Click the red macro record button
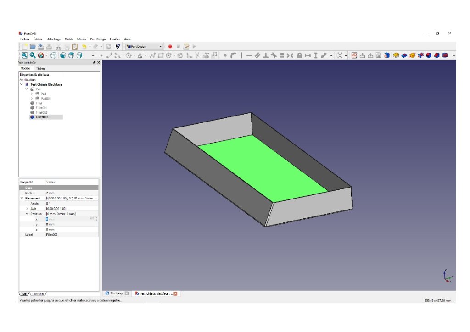The image size is (470, 332). click(x=170, y=46)
